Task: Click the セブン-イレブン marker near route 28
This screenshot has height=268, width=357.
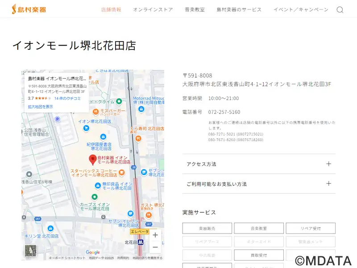Action: [x=144, y=172]
